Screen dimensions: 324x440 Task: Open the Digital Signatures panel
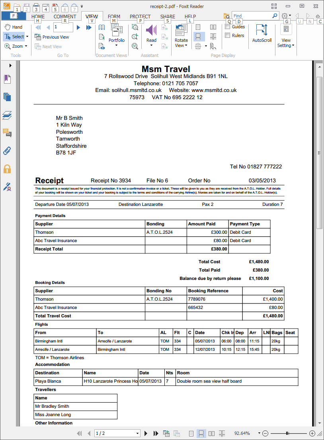point(7,187)
